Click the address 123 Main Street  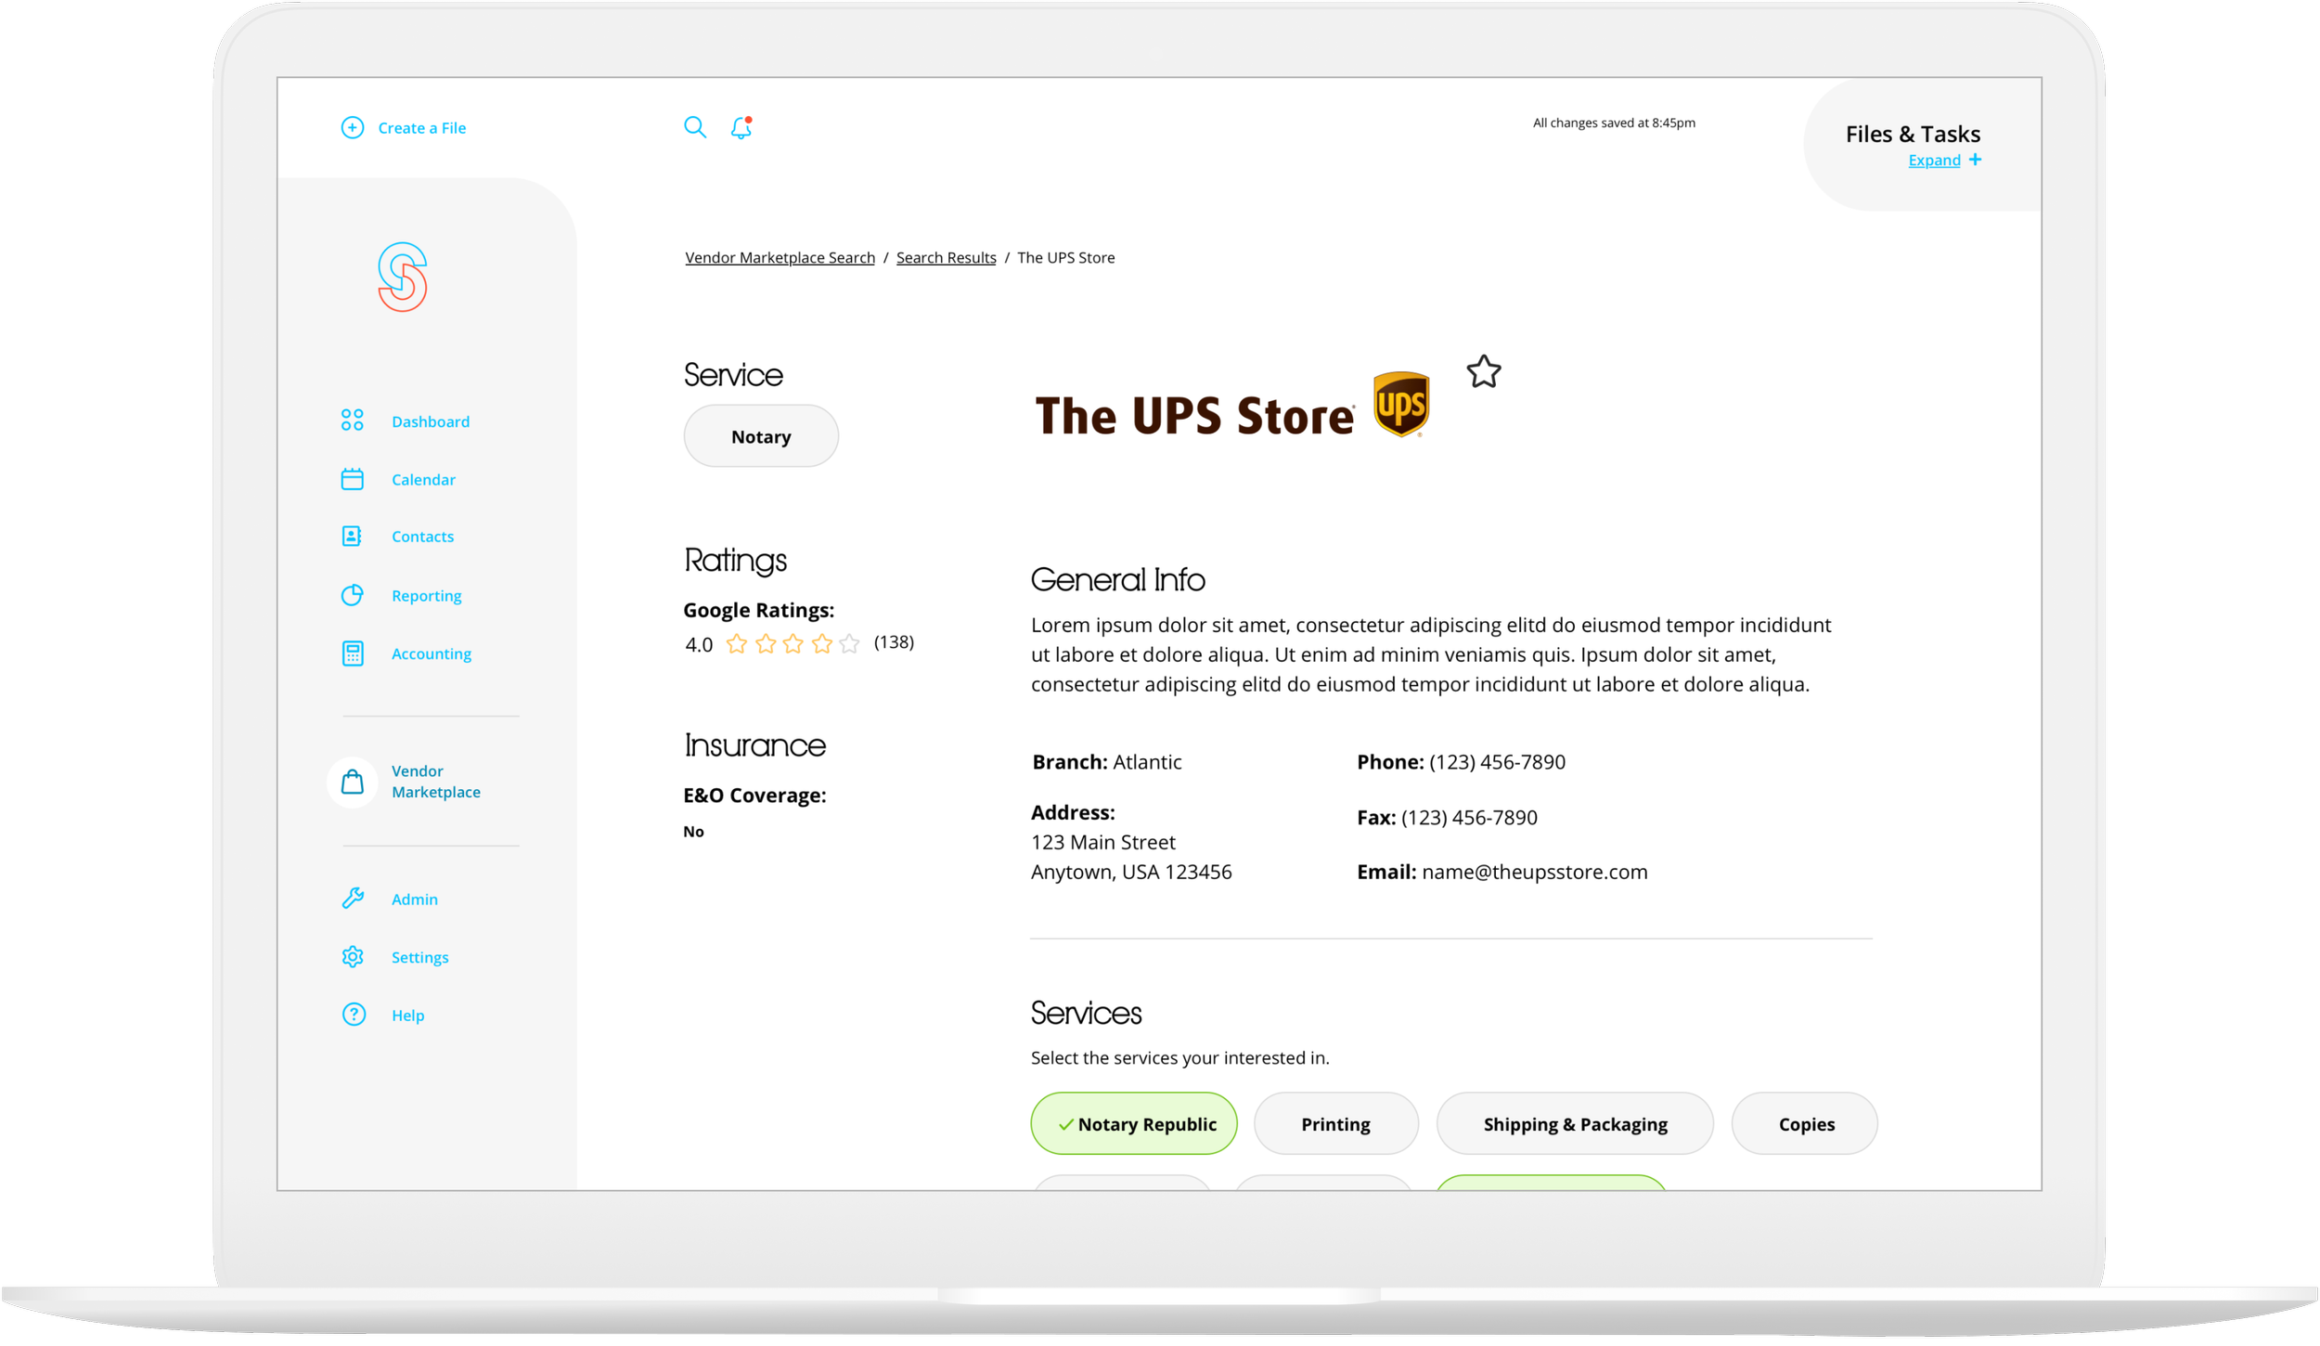coord(1103,842)
